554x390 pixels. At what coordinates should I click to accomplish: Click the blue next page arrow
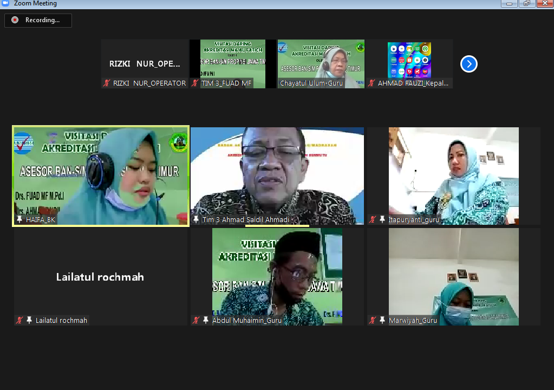pyautogui.click(x=468, y=64)
